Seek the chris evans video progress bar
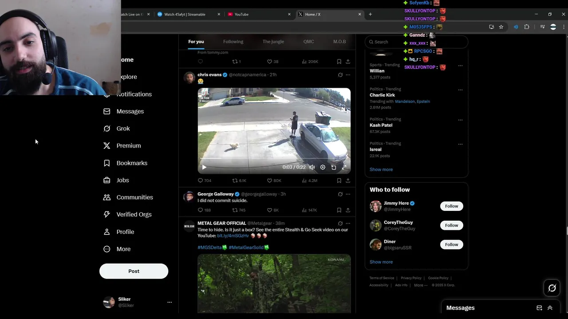 coord(274,158)
